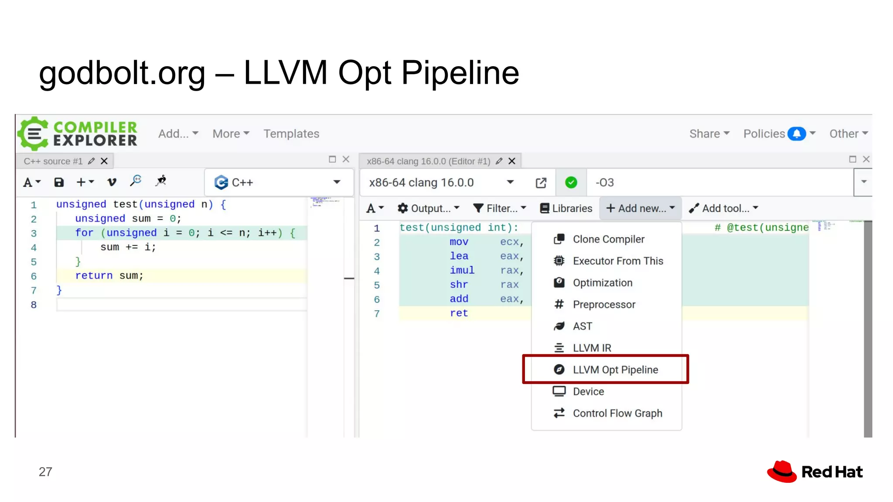Viewport: 893px width, 502px height.
Task: Select LLVM Opt Pipeline entry
Action: 607,370
